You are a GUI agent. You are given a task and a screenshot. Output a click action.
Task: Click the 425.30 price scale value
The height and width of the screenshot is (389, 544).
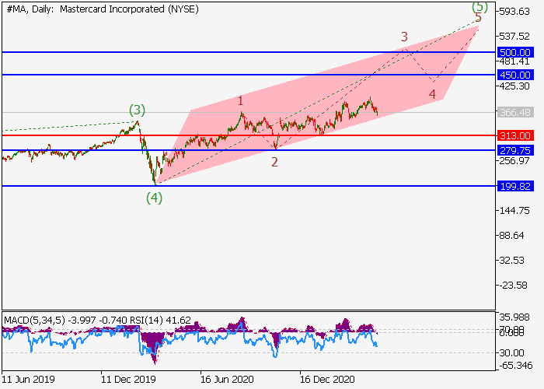click(514, 86)
